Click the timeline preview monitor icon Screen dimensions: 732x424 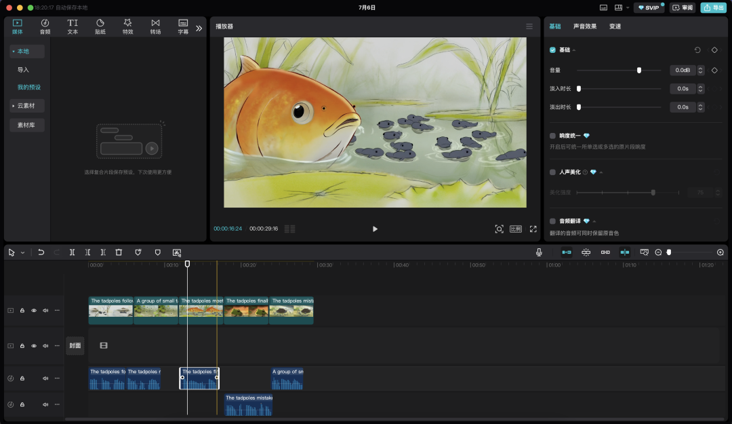pyautogui.click(x=645, y=252)
